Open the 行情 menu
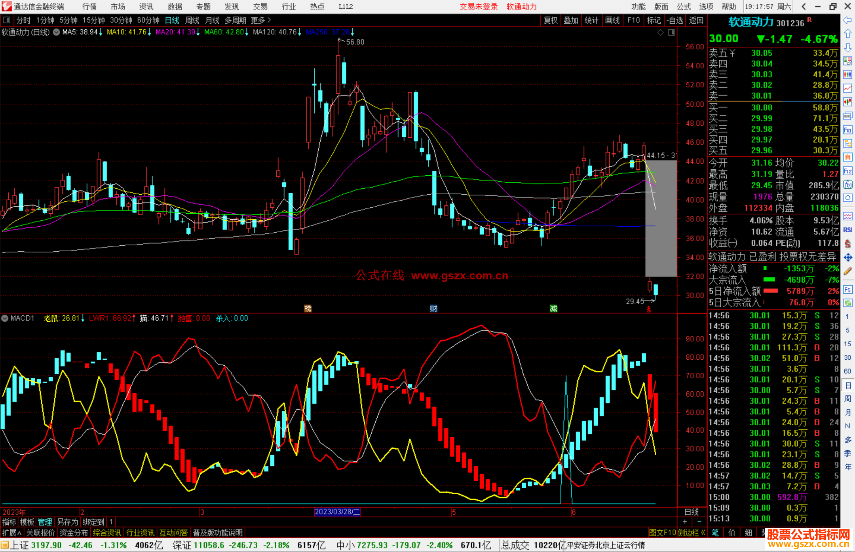855x552 pixels. click(x=89, y=7)
